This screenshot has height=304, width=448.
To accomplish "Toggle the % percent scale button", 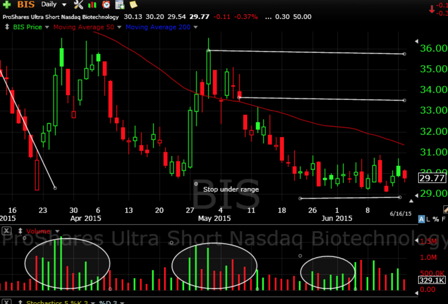I will [x=435, y=219].
